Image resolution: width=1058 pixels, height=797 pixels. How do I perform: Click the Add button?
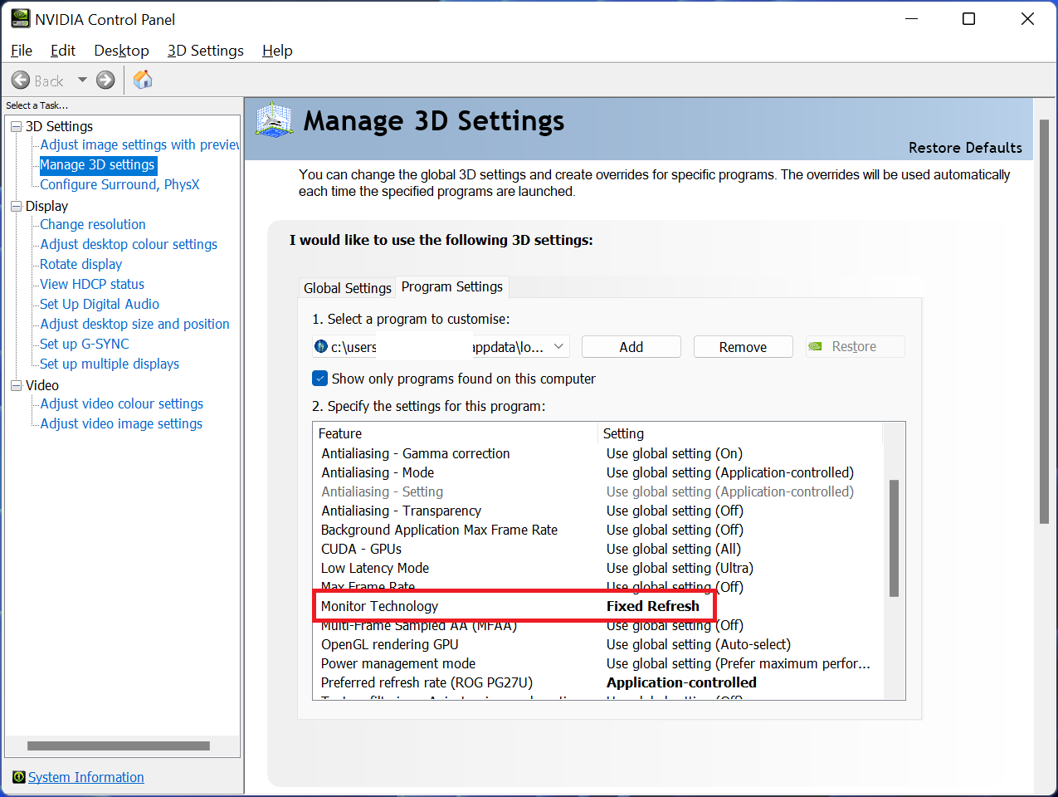(x=631, y=347)
